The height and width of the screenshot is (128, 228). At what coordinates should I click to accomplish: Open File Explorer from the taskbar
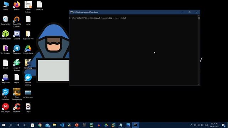tap(55, 125)
